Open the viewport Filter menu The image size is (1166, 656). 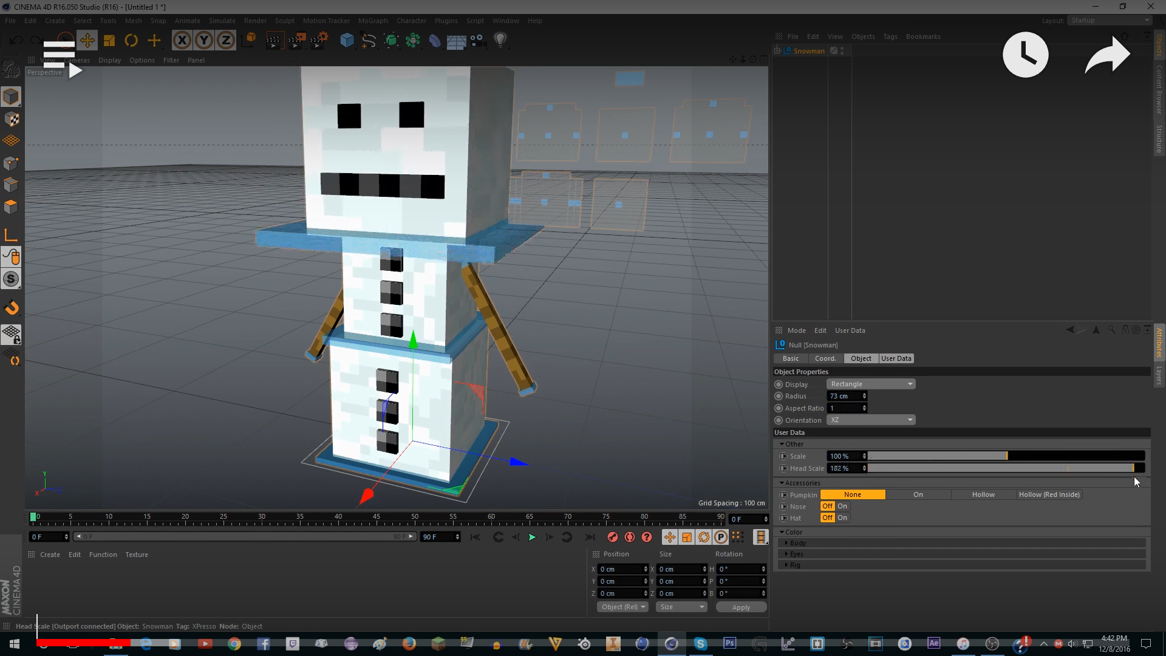171,60
